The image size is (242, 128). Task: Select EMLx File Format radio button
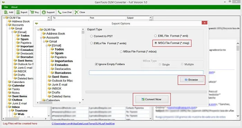(x=91, y=43)
